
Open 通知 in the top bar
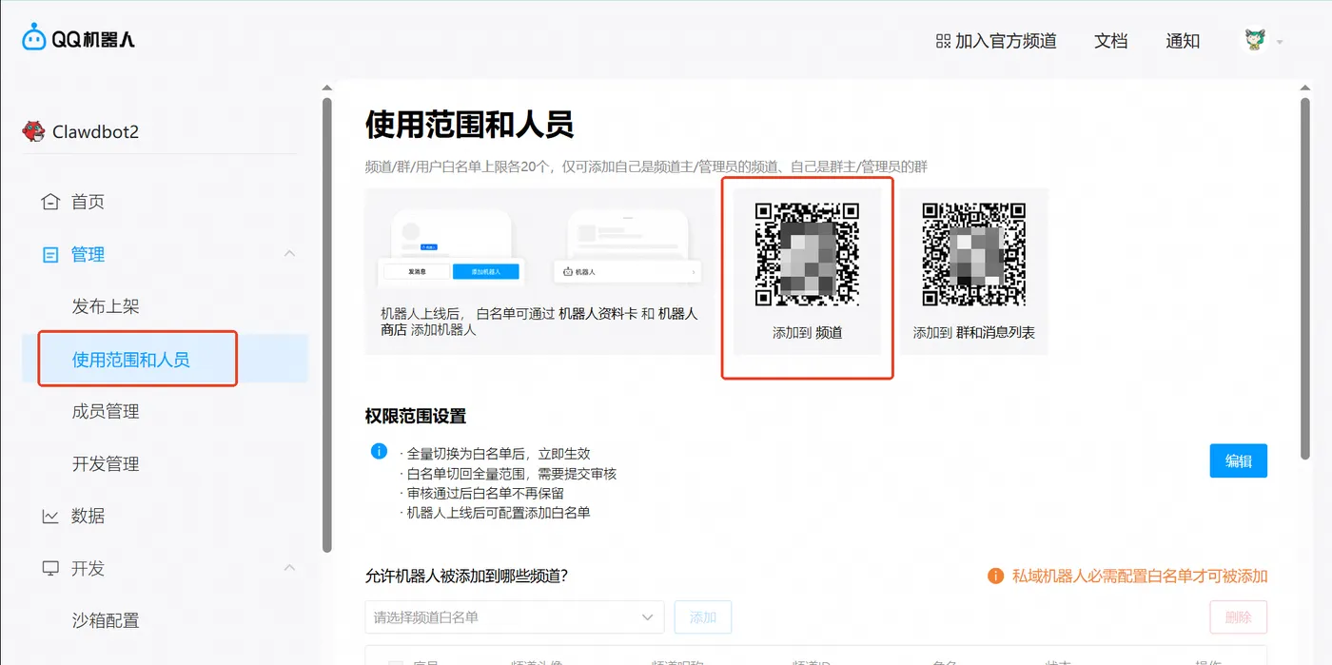tap(1183, 41)
